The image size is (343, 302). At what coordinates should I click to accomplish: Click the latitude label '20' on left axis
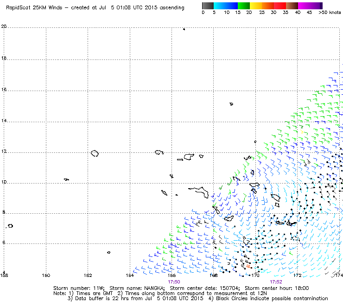pyautogui.click(x=4, y=26)
